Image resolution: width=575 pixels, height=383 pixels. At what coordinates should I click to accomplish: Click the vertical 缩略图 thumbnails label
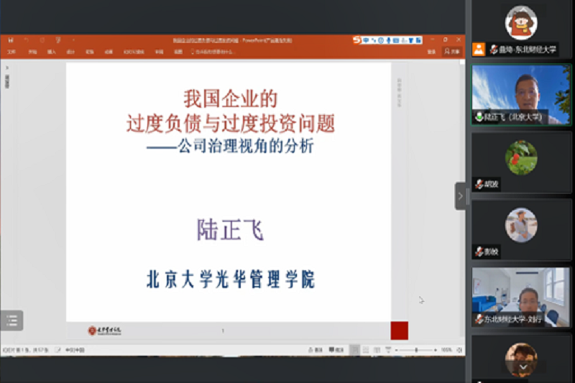(x=6, y=81)
